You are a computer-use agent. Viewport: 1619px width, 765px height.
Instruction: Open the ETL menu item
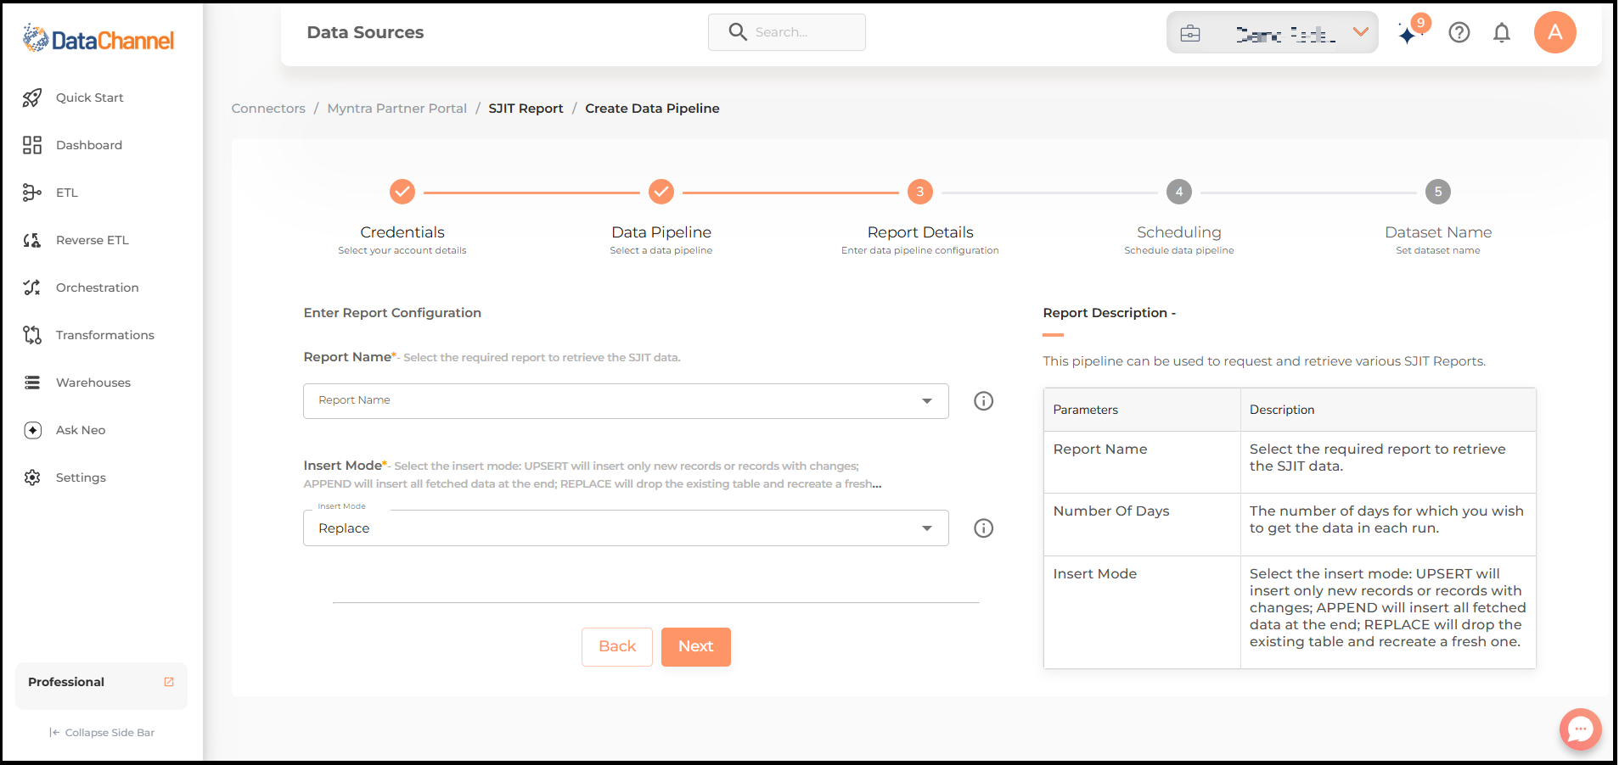(67, 193)
